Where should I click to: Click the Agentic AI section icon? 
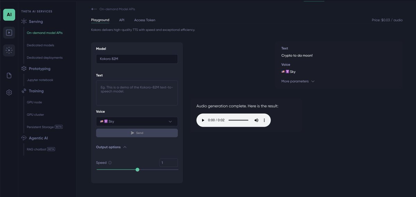click(x=24, y=138)
